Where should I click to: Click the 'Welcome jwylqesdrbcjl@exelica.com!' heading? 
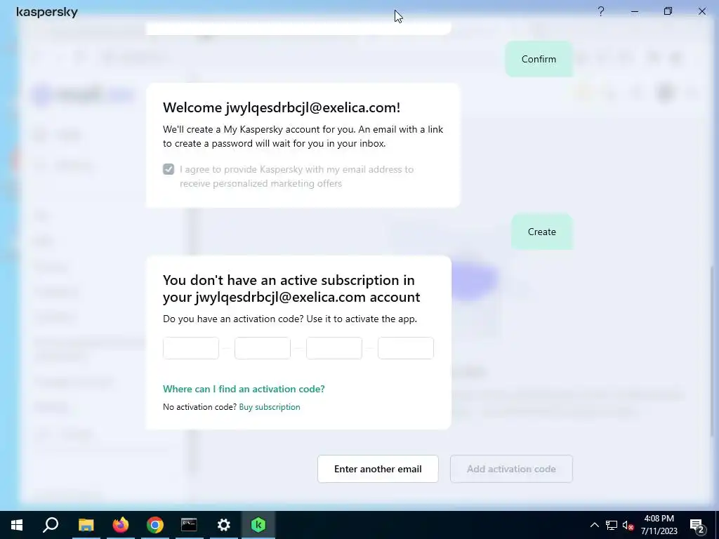pyautogui.click(x=282, y=107)
